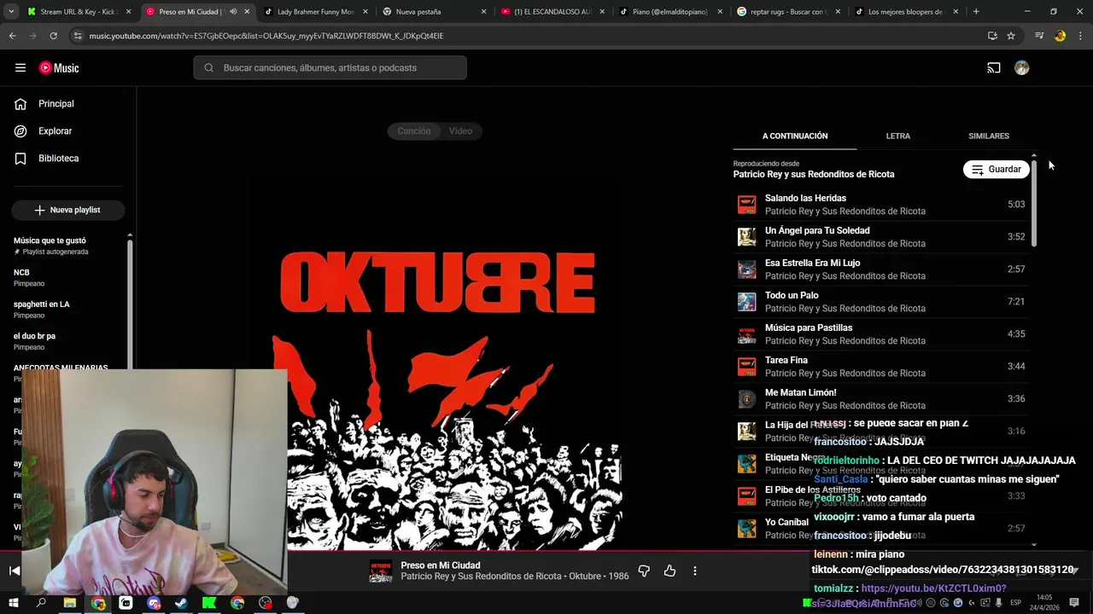The image size is (1093, 614).
Task: View site information icon
Action: click(x=78, y=36)
